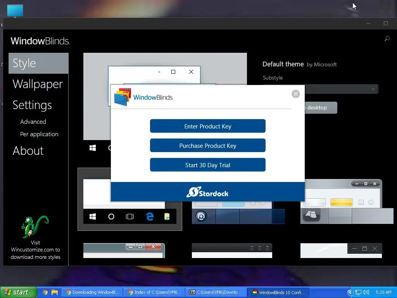Screen dimensions: 397x298
Task: Click the task view icon in style preview
Action: point(130,217)
